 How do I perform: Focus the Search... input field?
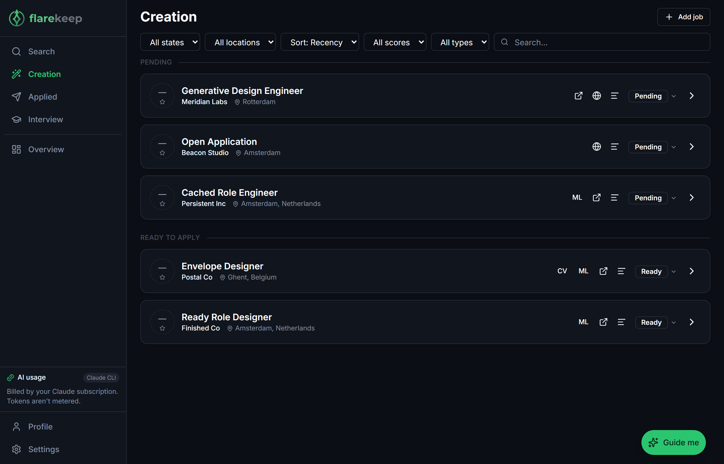(602, 42)
